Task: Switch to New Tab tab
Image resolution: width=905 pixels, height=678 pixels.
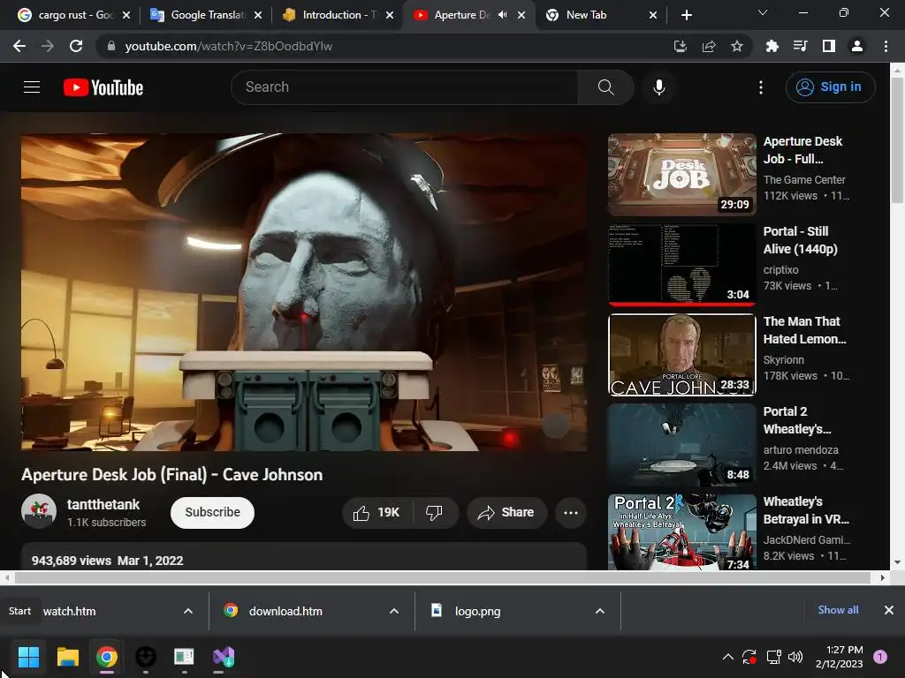Action: (601, 15)
